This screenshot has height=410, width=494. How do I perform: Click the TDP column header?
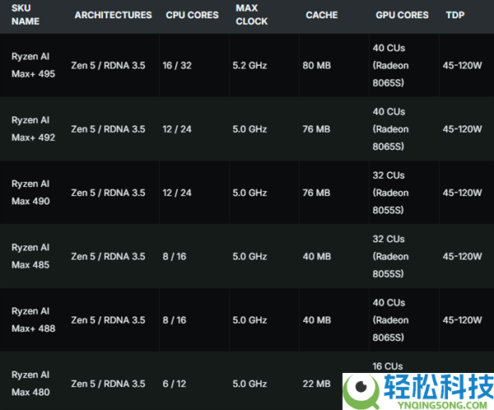(x=455, y=15)
